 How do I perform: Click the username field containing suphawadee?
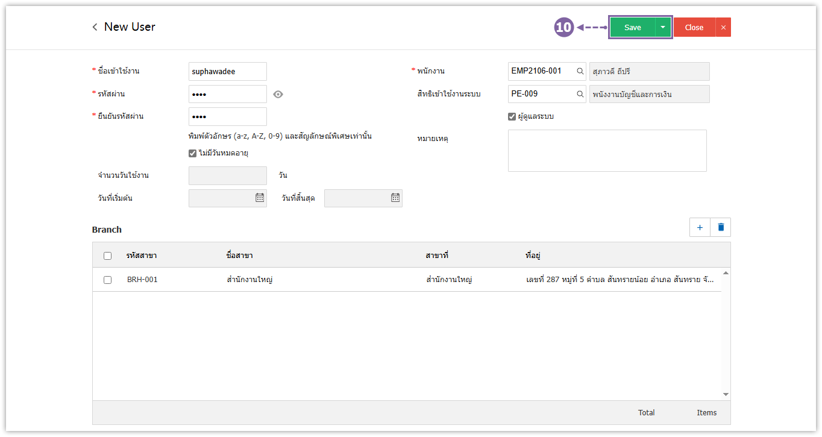click(227, 71)
